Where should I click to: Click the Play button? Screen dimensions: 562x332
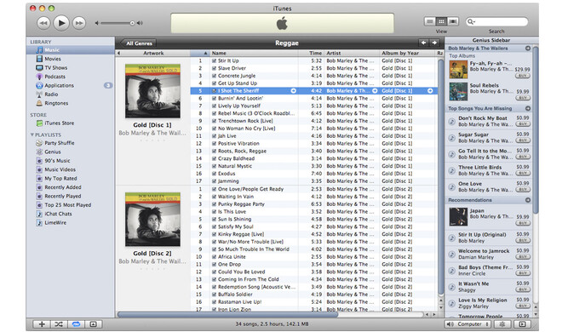[61, 23]
